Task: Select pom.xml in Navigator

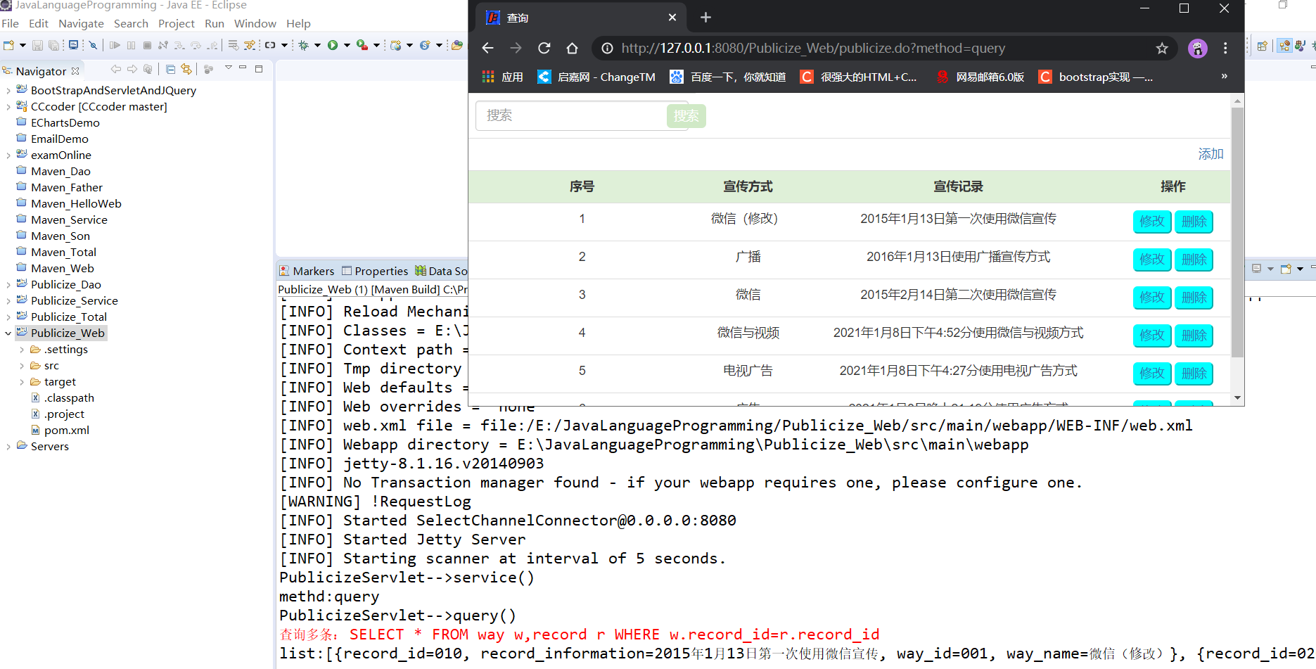Action: 60,430
